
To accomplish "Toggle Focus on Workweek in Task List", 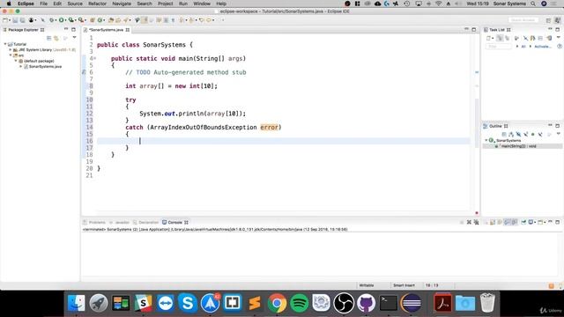I will (x=516, y=38).
